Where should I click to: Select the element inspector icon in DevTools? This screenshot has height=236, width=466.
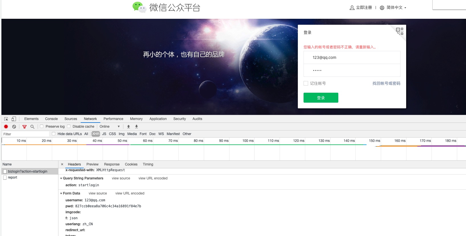[x=6, y=119]
